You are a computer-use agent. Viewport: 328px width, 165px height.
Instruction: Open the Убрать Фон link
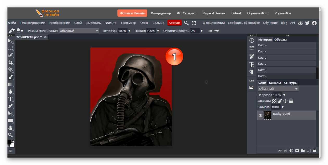click(x=283, y=13)
